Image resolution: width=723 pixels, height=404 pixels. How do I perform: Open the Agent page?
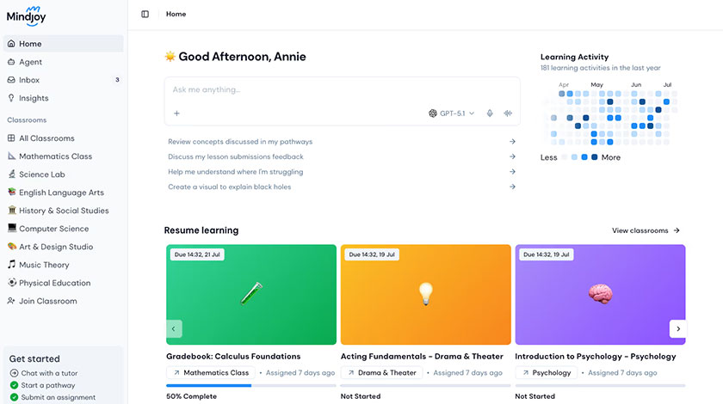[x=63, y=62]
